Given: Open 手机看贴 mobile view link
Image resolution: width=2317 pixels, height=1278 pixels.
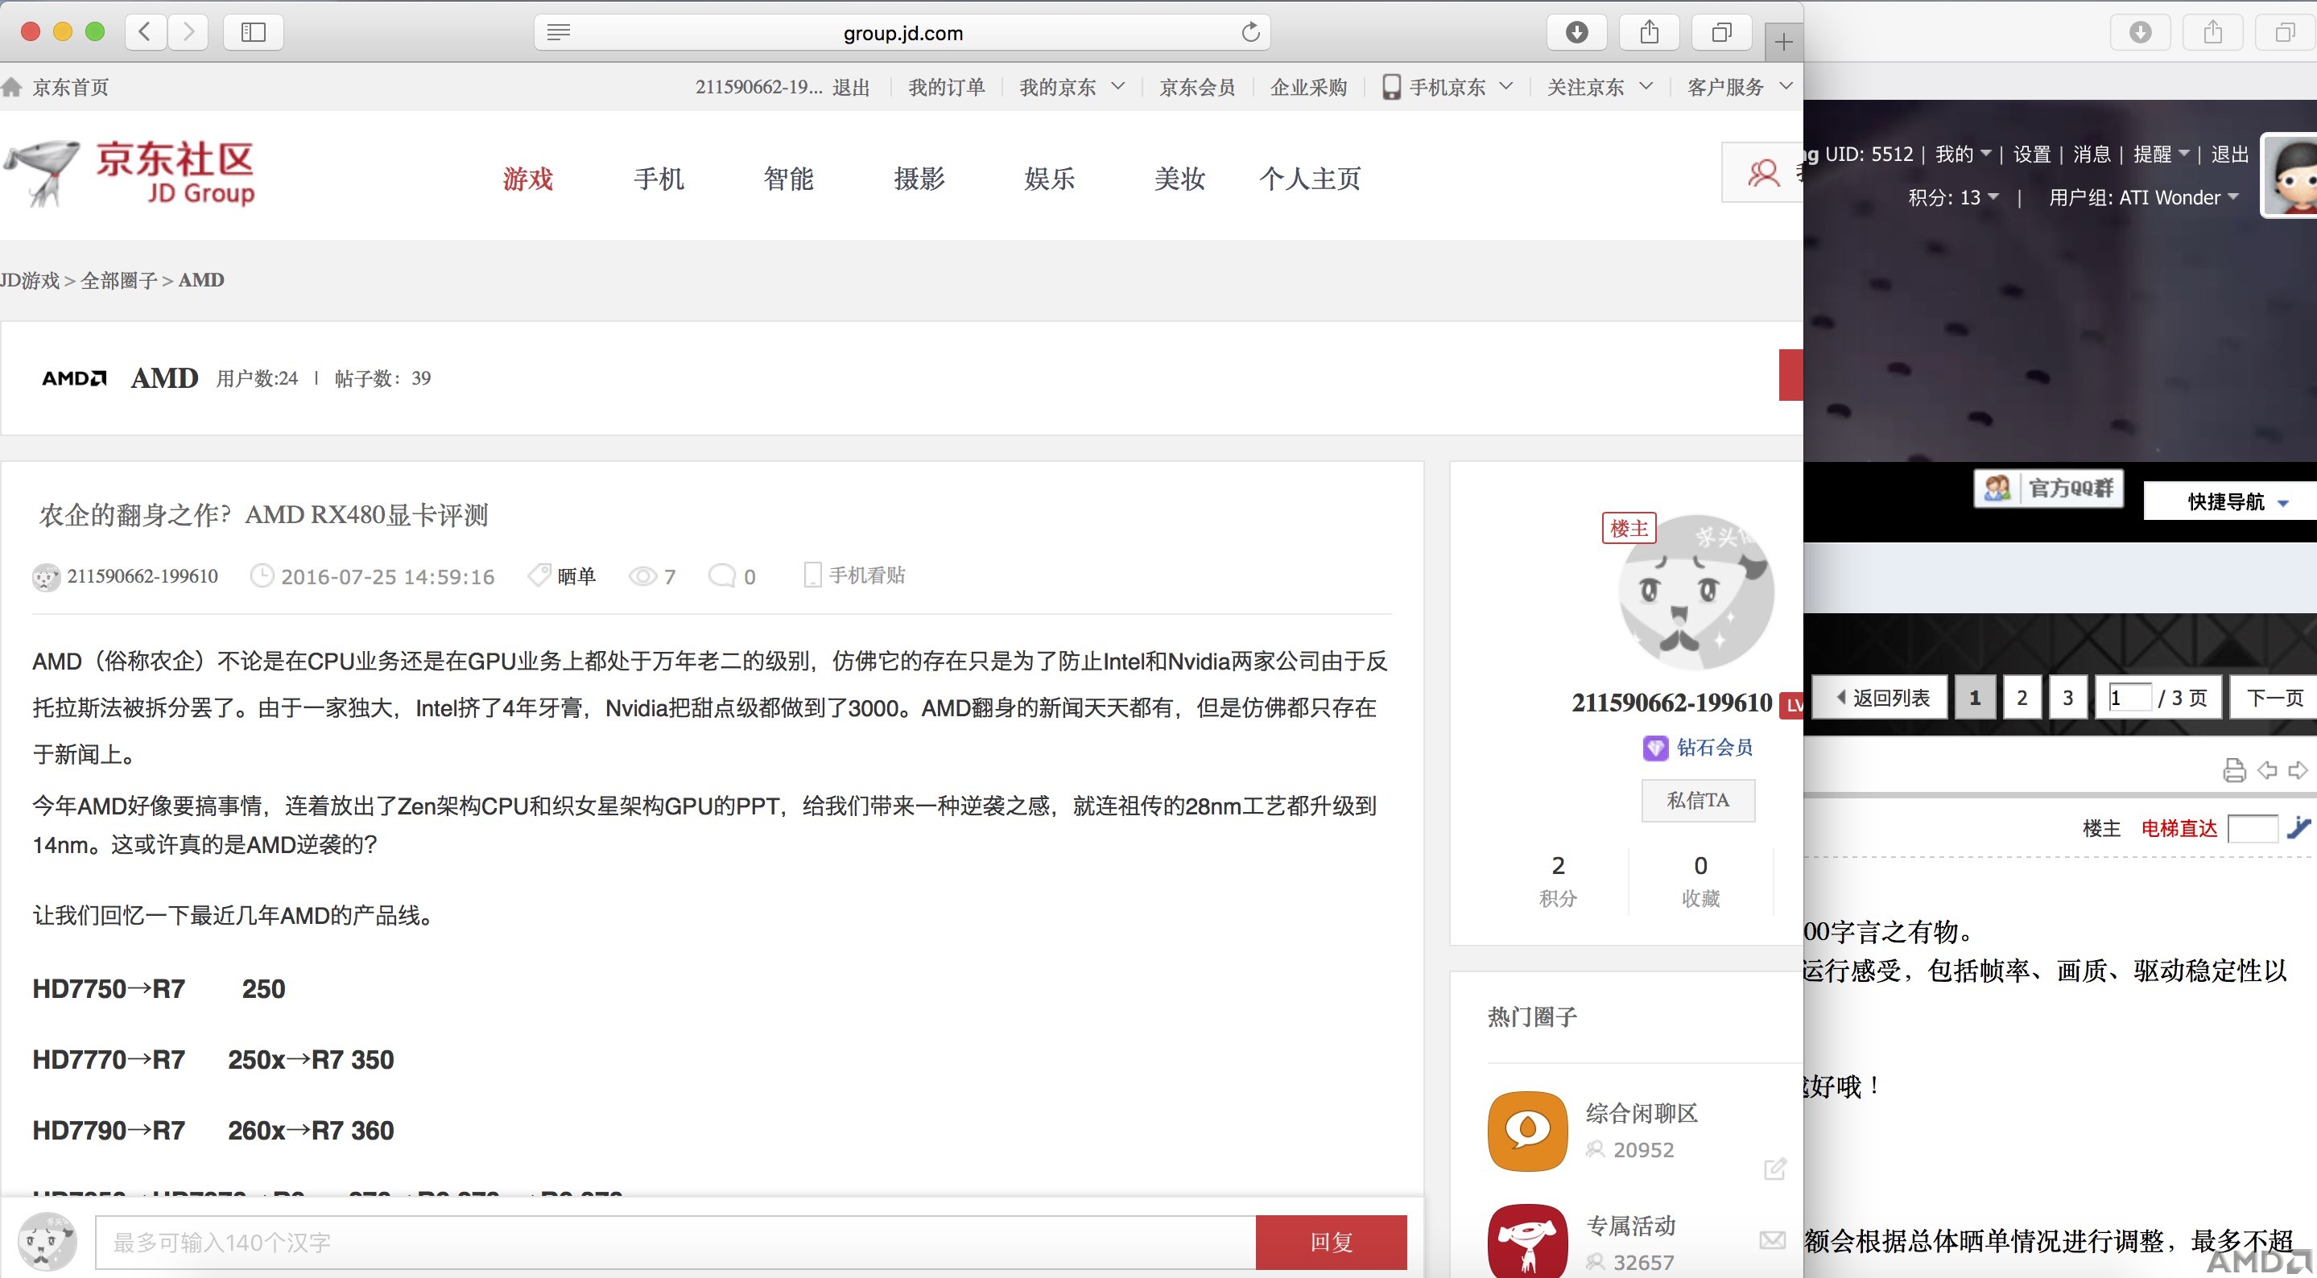Looking at the screenshot, I should pyautogui.click(x=854, y=575).
